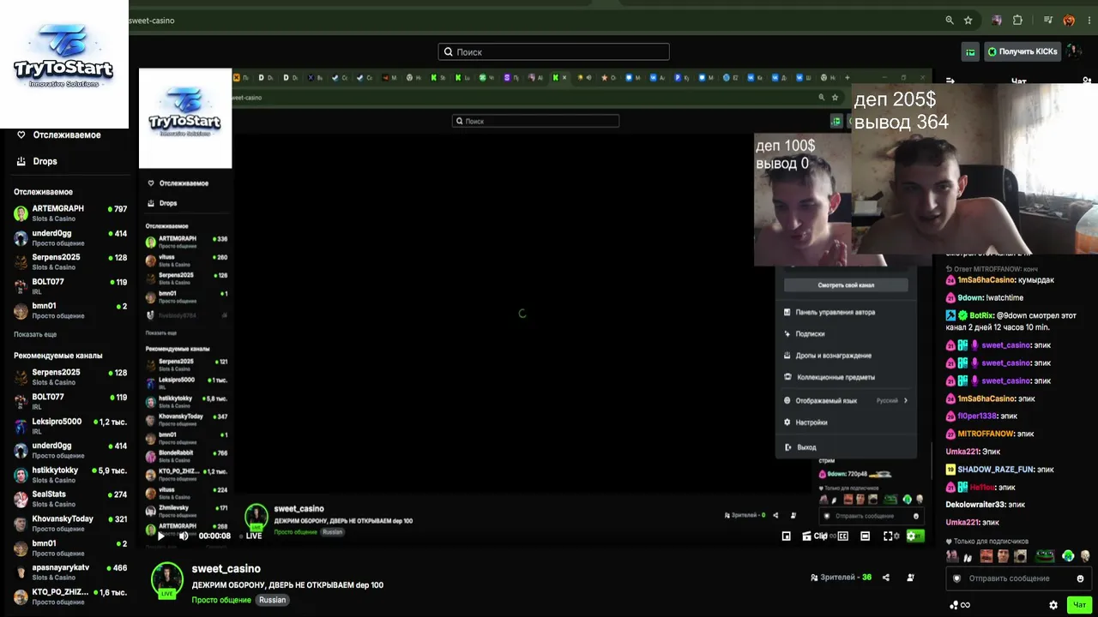This screenshot has width=1098, height=617.
Task: Collapse the chat panel with the arrow icon
Action: [950, 81]
